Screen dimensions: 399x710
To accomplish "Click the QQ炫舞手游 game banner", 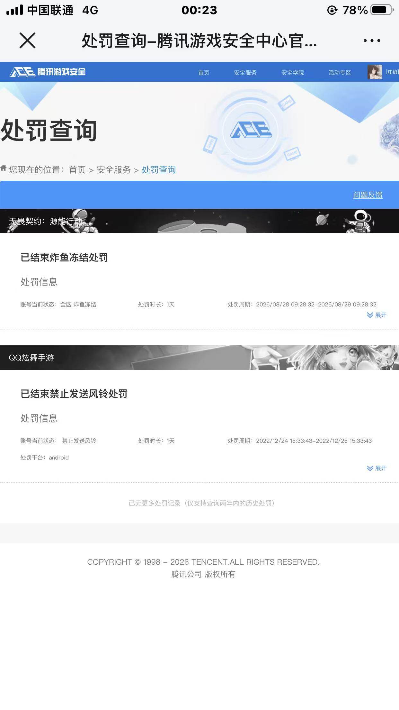I will (x=199, y=358).
